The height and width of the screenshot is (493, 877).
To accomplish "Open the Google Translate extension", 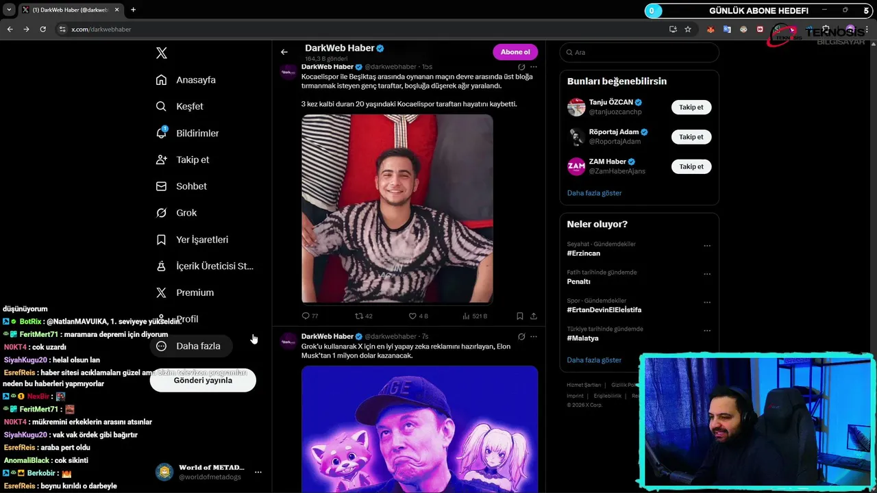I will tap(727, 29).
